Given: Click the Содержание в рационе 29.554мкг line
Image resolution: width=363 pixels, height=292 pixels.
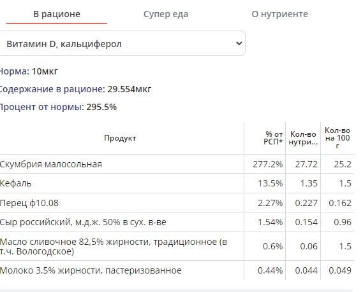Looking at the screenshot, I should pyautogui.click(x=75, y=89).
